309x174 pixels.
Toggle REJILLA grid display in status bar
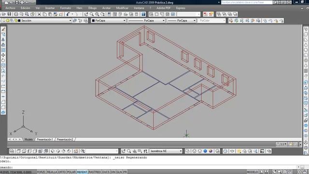(52, 172)
